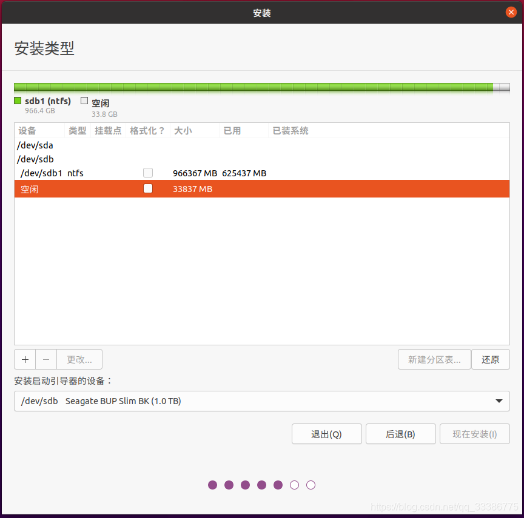Image resolution: width=524 pixels, height=518 pixels.
Task: Click the ntfs type cell
Action: [75, 173]
